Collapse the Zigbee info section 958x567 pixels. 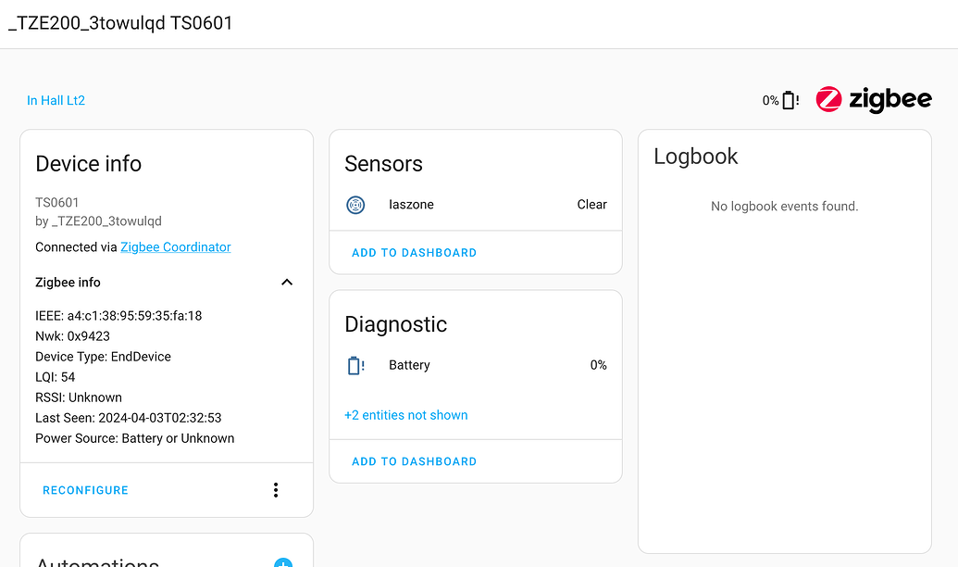click(287, 282)
